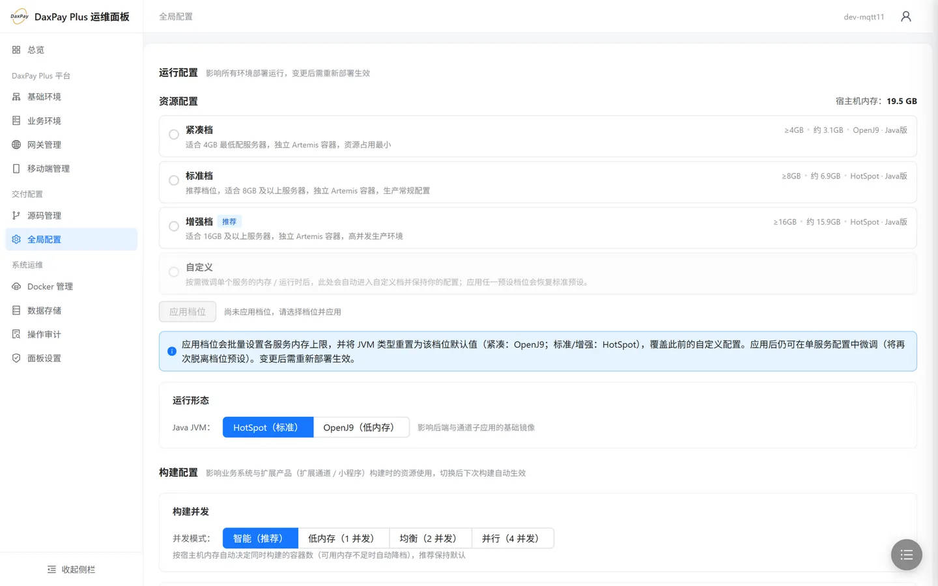Click the 网关管理 globe icon

pyautogui.click(x=16, y=145)
